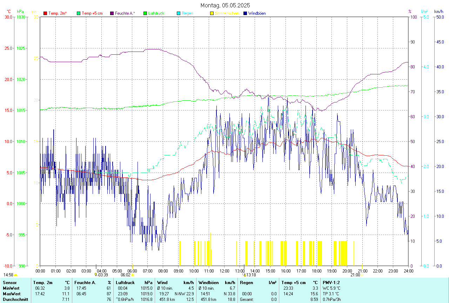The height and width of the screenshot is (303, 449).
Task: Click the 'Sensor' header in the table
Action: click(9, 282)
